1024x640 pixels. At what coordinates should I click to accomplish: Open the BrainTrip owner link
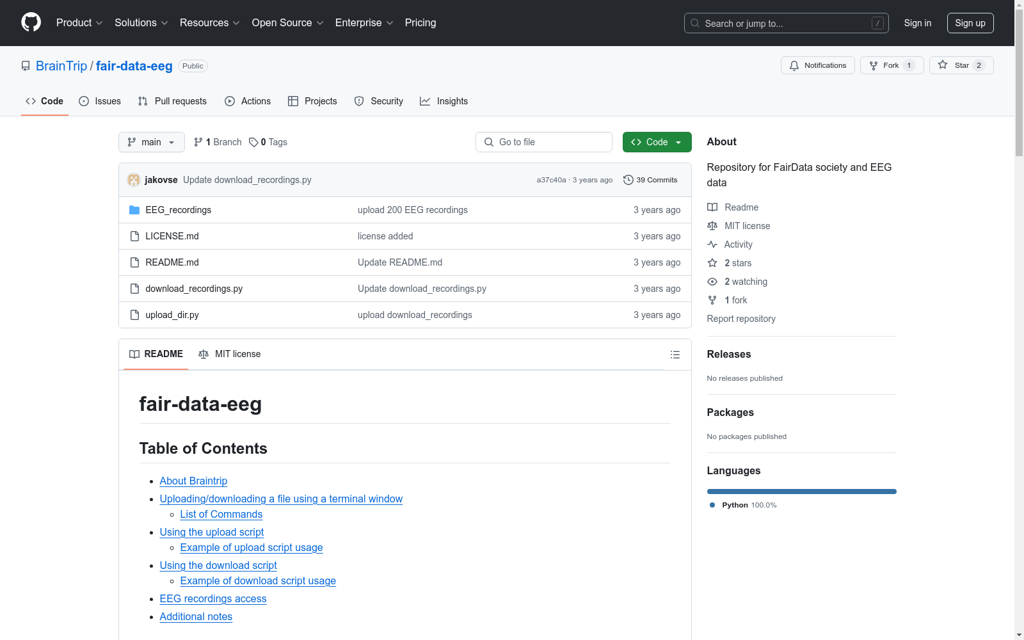[x=61, y=66]
